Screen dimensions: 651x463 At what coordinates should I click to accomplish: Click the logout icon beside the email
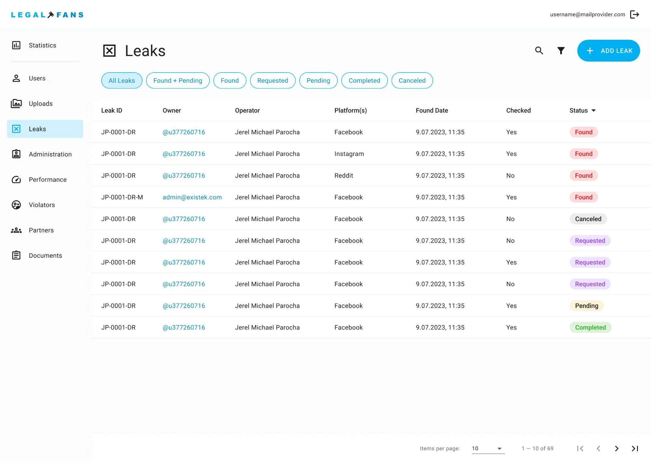pos(635,15)
